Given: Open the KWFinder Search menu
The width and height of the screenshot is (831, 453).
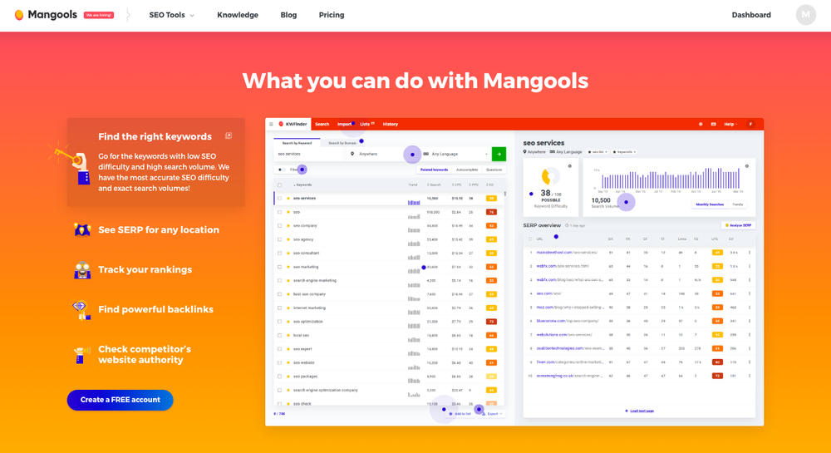Looking at the screenshot, I should [x=322, y=124].
